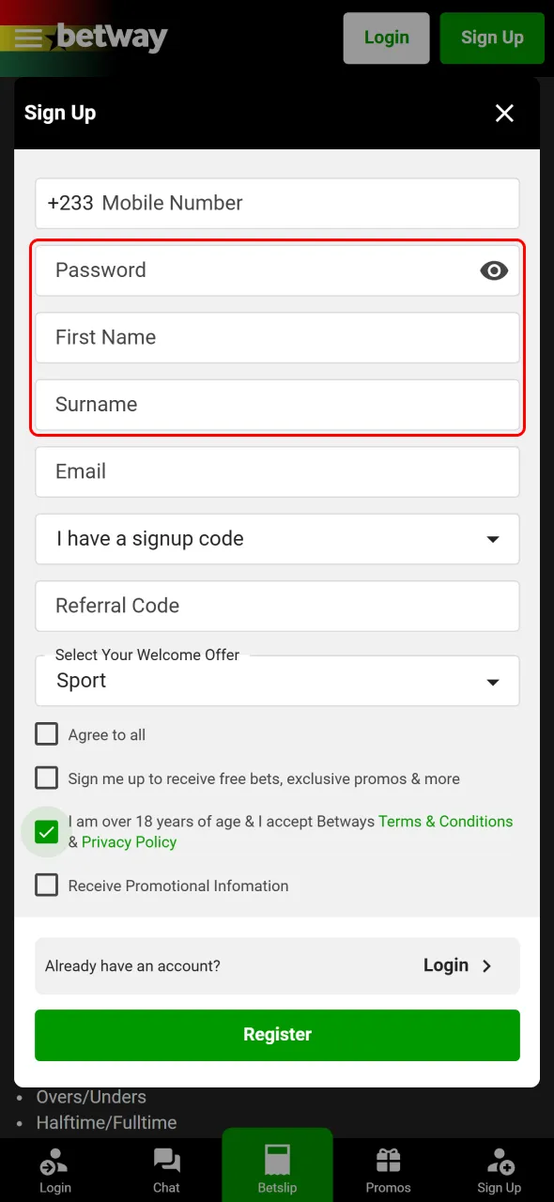Tap the Login icon in bottom navigation
Viewport: 554px width, 1202px height.
54,1164
